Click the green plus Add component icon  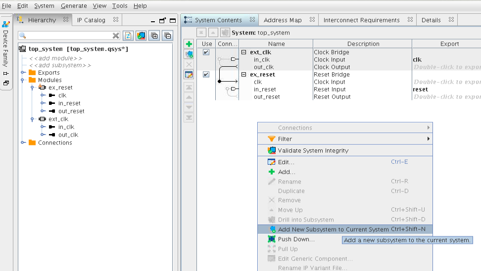pos(189,45)
